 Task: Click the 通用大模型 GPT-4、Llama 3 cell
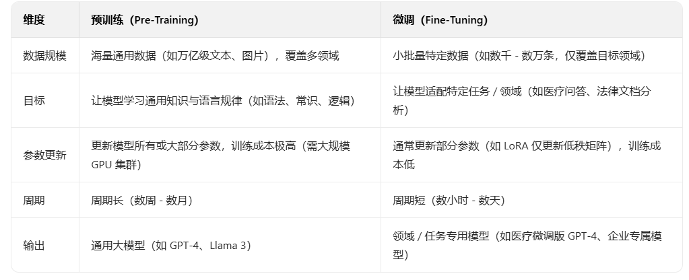pos(171,246)
